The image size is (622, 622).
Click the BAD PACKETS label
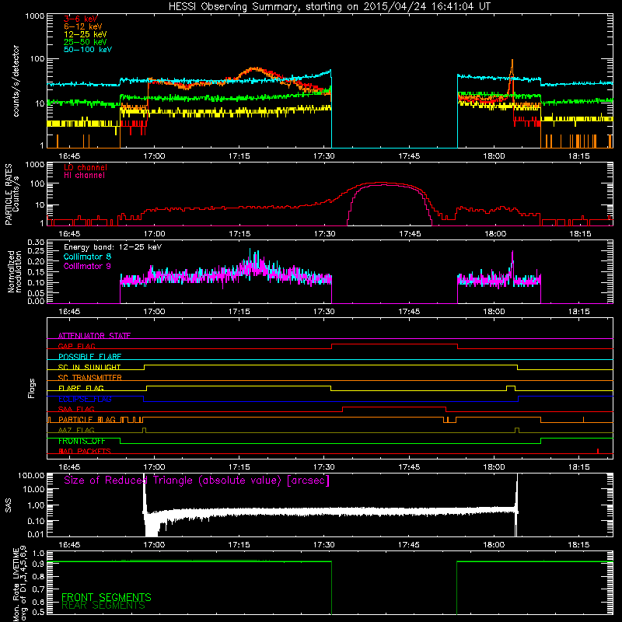click(85, 451)
